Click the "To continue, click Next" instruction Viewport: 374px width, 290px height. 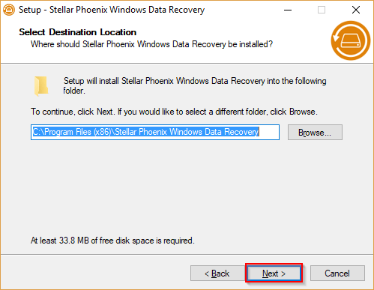(174, 112)
